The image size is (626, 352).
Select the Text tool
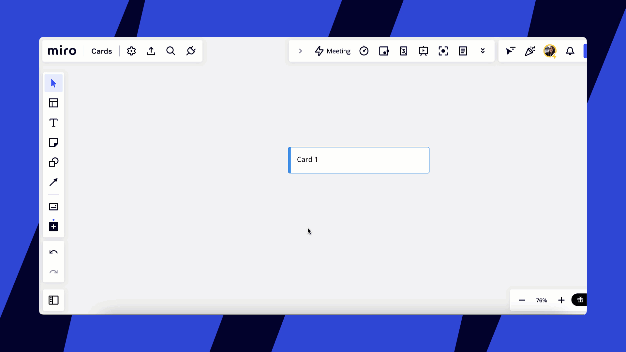click(x=53, y=123)
